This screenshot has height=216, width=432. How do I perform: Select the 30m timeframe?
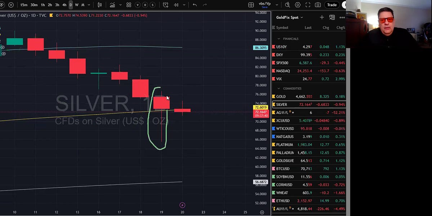tap(34, 5)
